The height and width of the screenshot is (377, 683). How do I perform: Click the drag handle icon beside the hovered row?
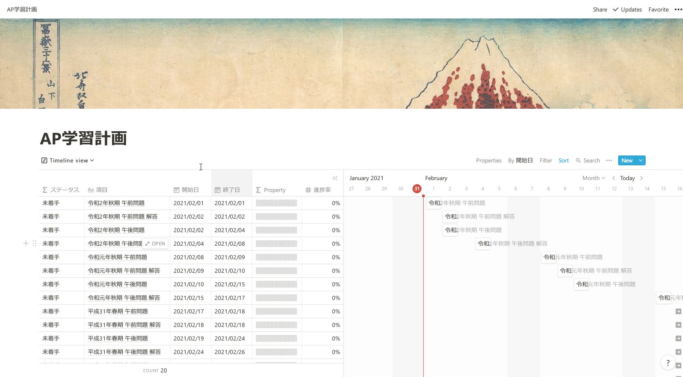34,244
